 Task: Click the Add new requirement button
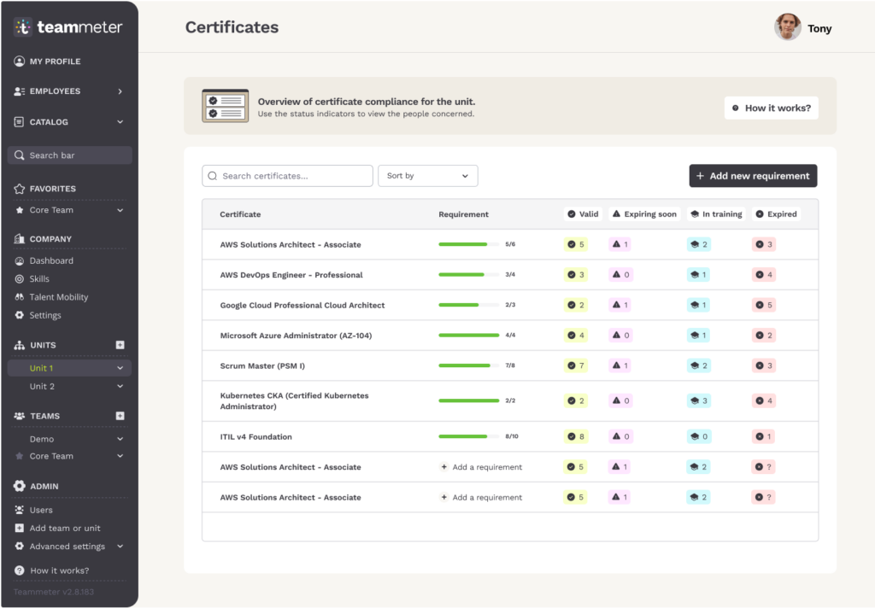pos(753,176)
